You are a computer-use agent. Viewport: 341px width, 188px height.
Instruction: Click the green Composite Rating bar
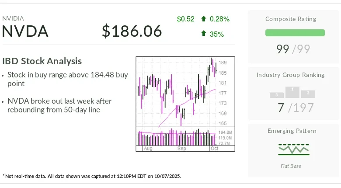point(295,33)
